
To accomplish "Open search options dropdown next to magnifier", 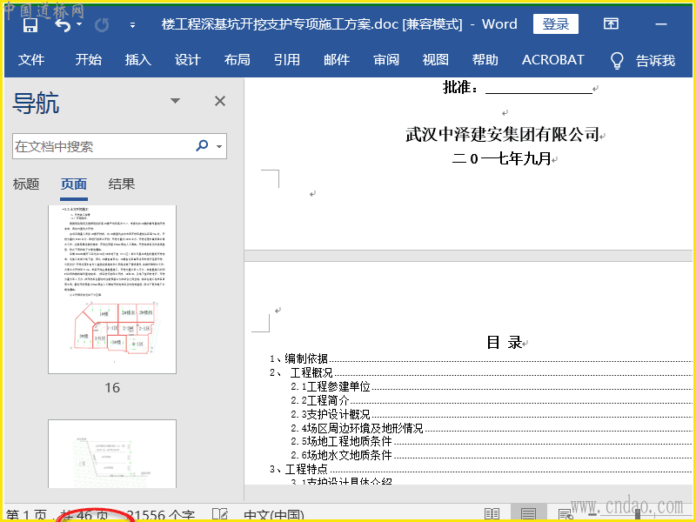I will click(x=219, y=146).
